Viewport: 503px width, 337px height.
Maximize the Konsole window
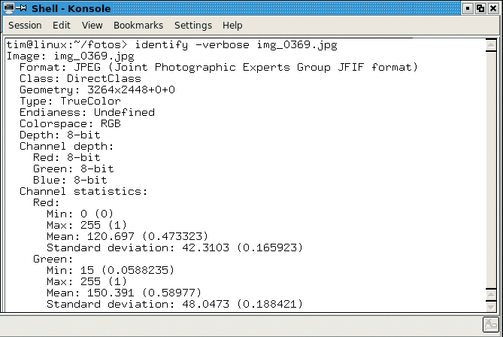[480, 8]
